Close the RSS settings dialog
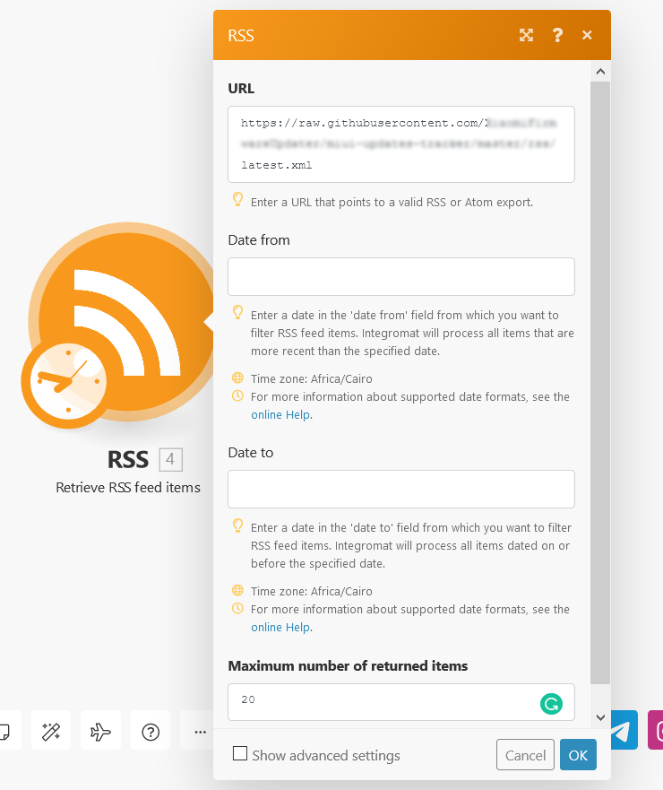Image resolution: width=663 pixels, height=790 pixels. (587, 35)
